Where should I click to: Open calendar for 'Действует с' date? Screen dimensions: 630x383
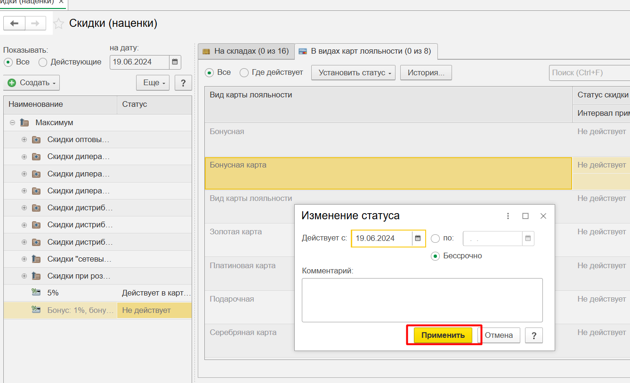click(x=418, y=238)
